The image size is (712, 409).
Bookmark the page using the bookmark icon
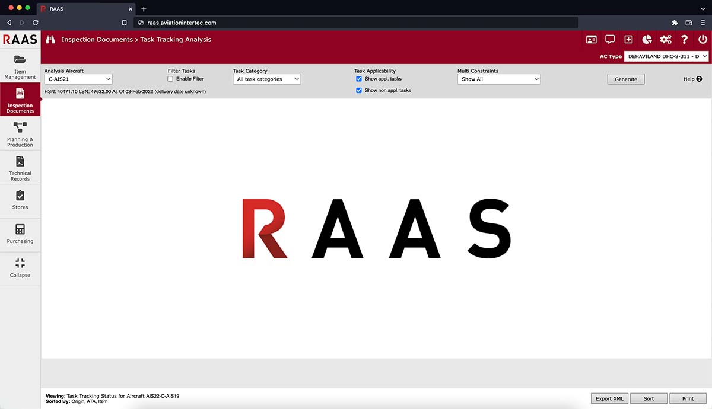coord(124,23)
